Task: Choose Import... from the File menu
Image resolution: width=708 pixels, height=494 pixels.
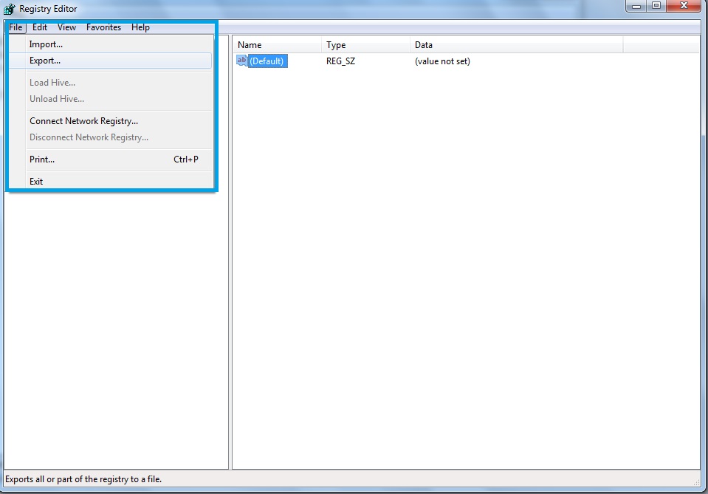Action: [x=111, y=44]
